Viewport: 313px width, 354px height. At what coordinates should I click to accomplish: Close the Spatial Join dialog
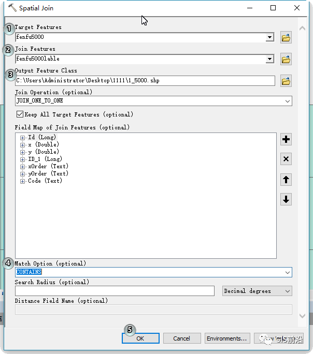[x=297, y=8]
